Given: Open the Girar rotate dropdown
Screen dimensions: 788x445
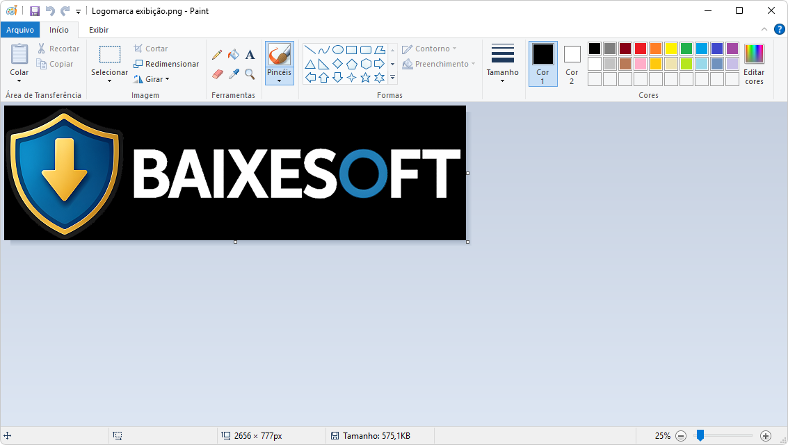Looking at the screenshot, I should 151,79.
